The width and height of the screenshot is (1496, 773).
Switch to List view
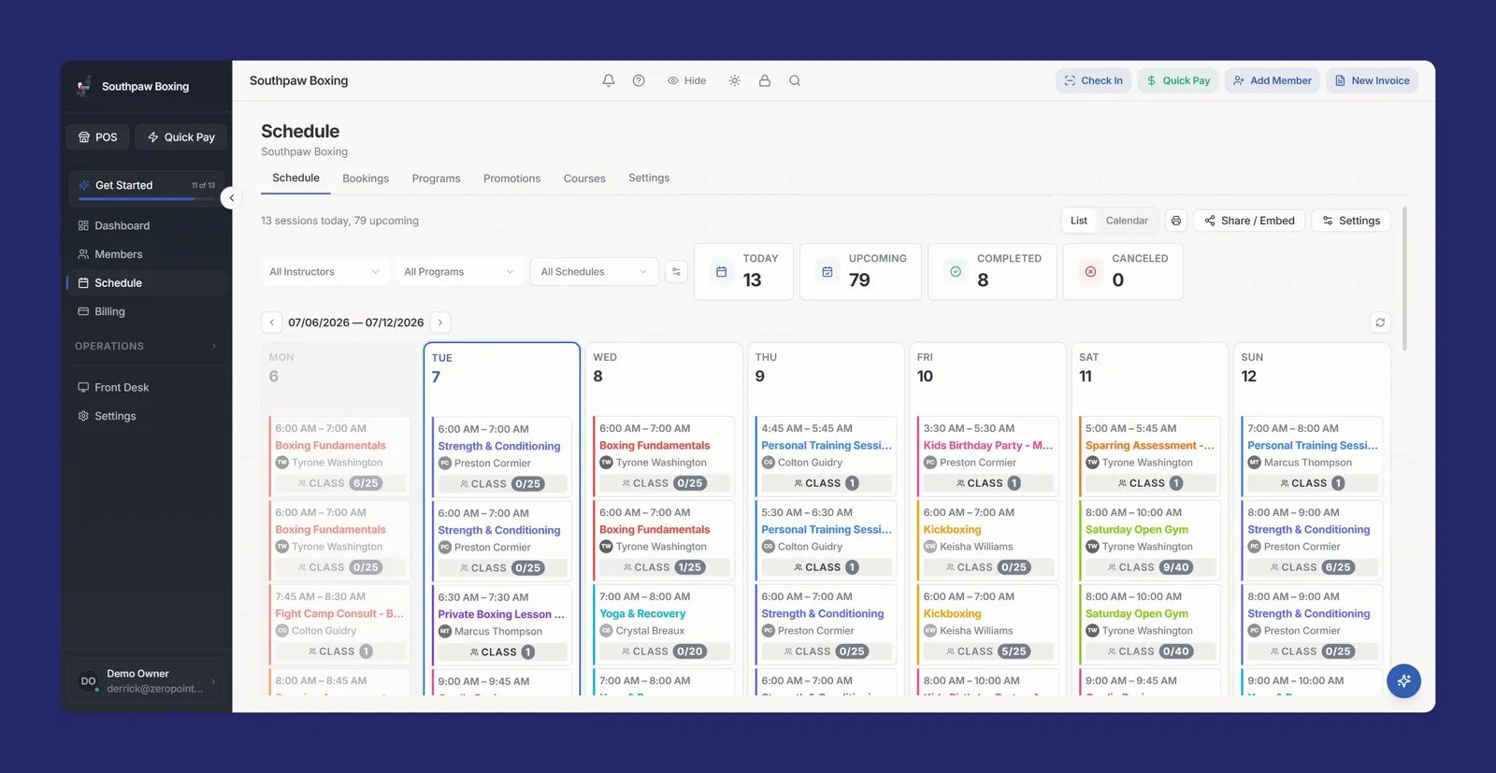click(1079, 221)
